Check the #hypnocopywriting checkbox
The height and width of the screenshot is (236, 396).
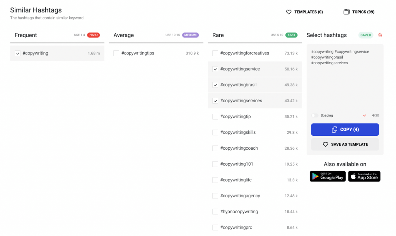pos(215,212)
